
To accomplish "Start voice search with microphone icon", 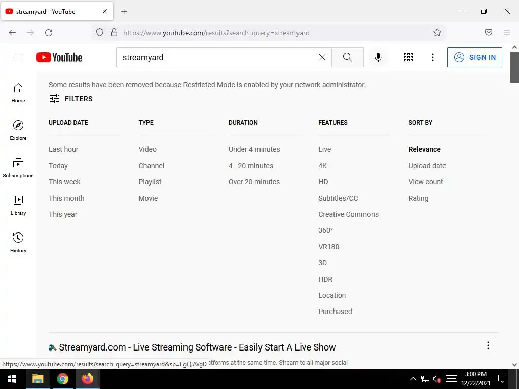I will pos(378,57).
